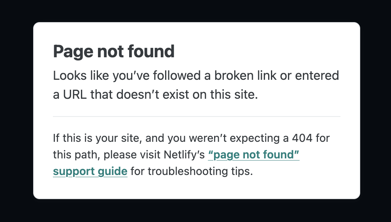This screenshot has height=222, width=391.
Task: Click the word "Netlify's" in the footer text
Action: [x=184, y=155]
